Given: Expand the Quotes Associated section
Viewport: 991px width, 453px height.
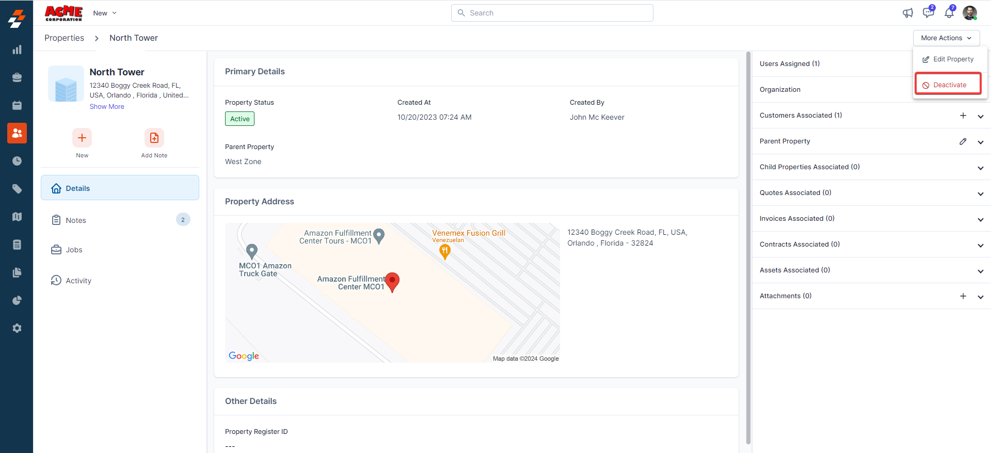Looking at the screenshot, I should click(x=980, y=194).
